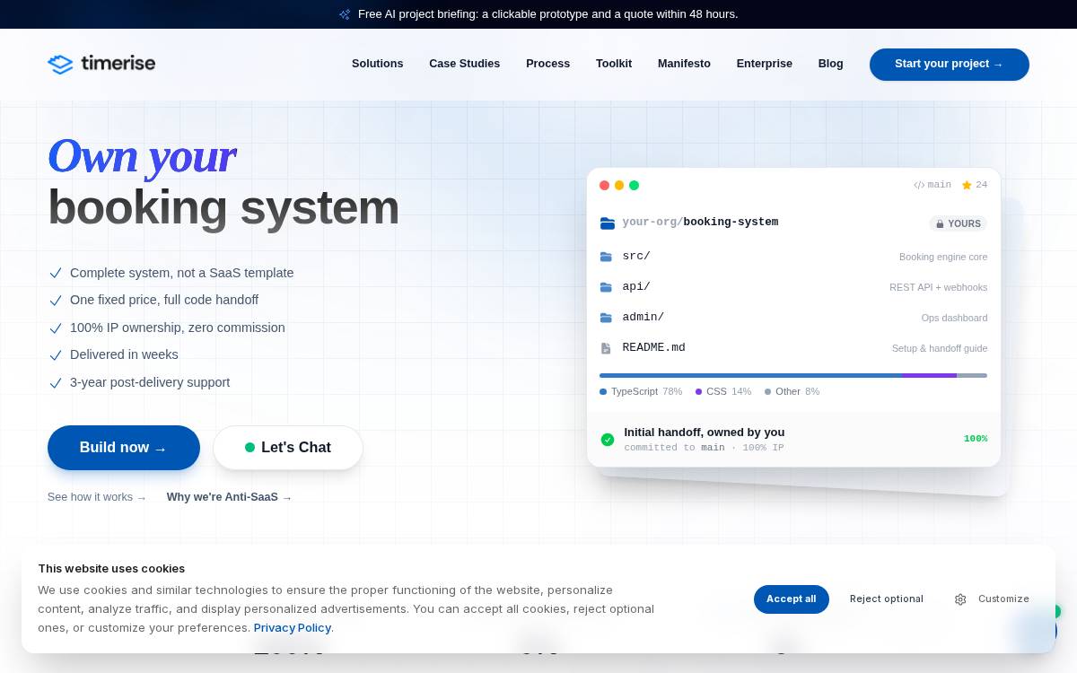Click the your-org/booking-system repo title
Image resolution: width=1077 pixels, height=673 pixels.
(700, 223)
